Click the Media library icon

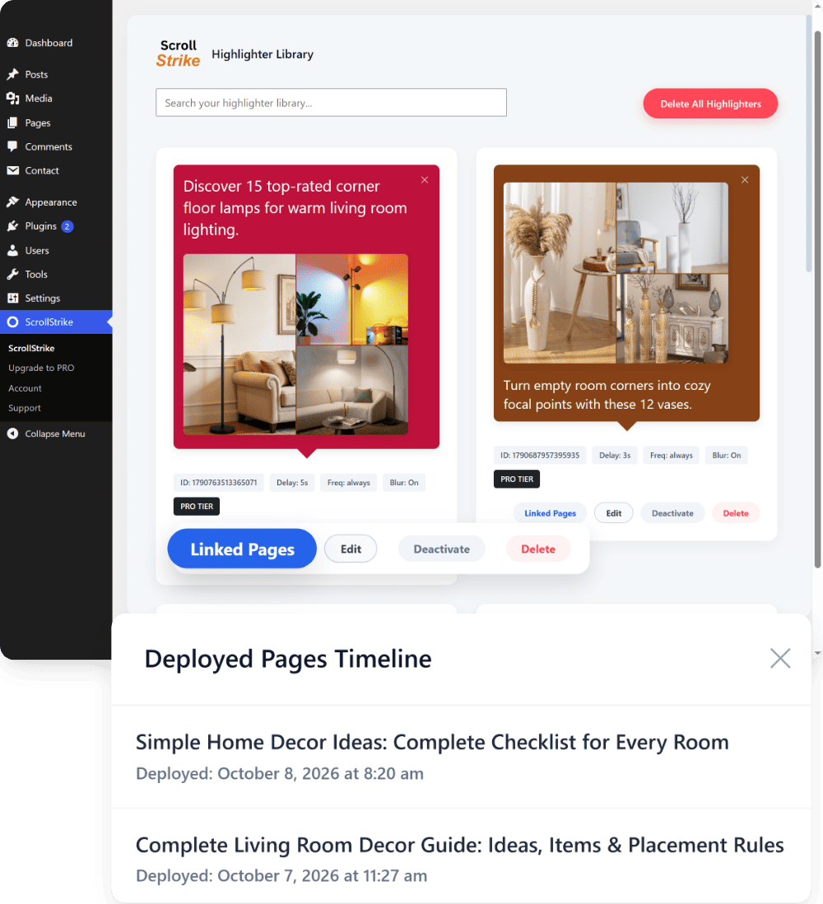[x=12, y=99]
